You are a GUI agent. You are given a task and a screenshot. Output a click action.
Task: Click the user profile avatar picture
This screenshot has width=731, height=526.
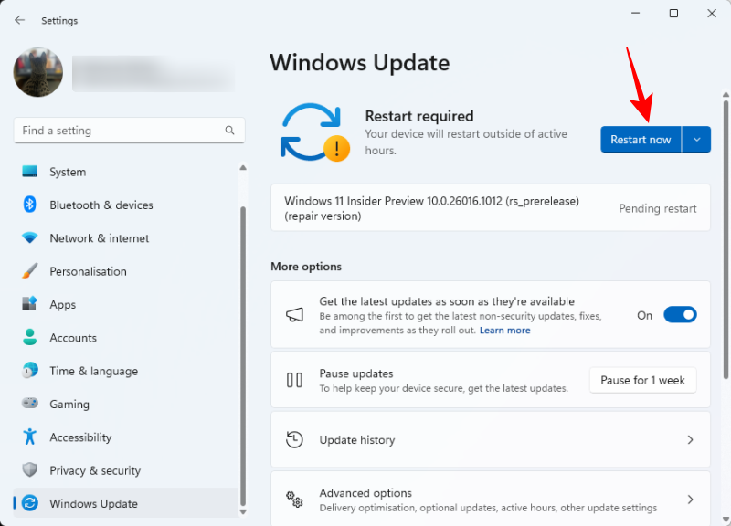[38, 72]
